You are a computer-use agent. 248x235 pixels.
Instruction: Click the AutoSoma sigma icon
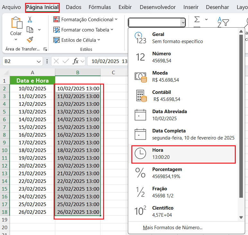pyautogui.click(x=197, y=20)
